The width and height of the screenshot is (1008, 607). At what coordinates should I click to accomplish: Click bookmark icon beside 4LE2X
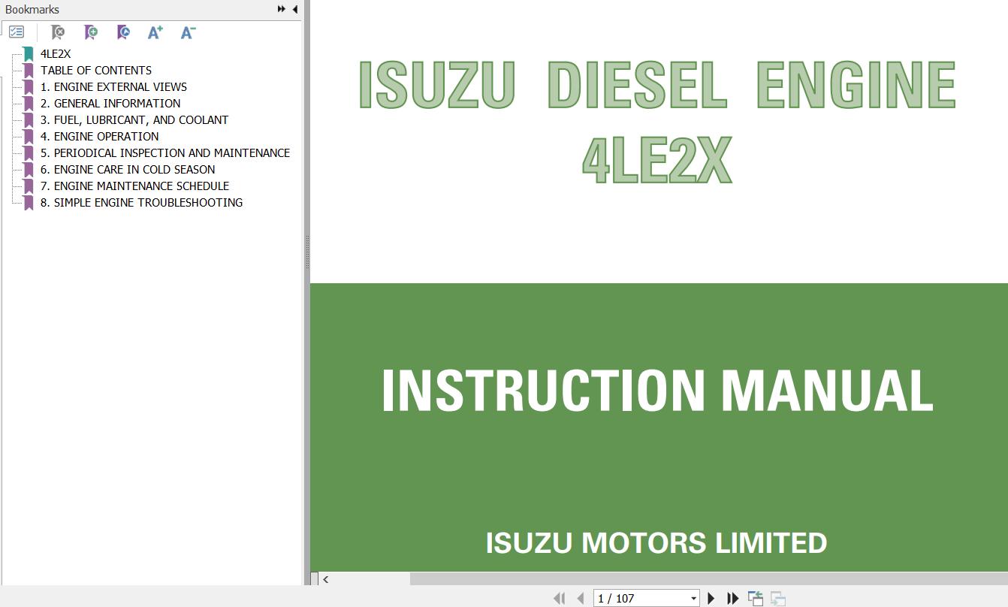click(29, 54)
